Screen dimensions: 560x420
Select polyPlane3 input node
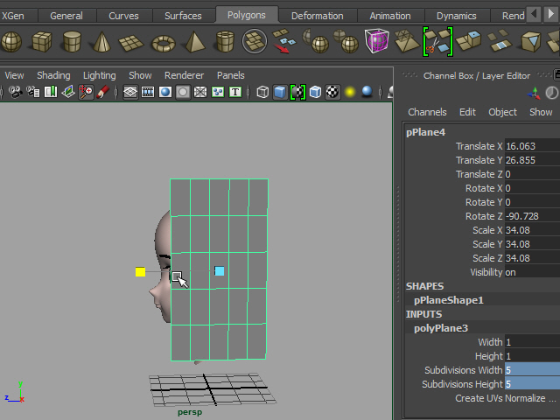(442, 328)
